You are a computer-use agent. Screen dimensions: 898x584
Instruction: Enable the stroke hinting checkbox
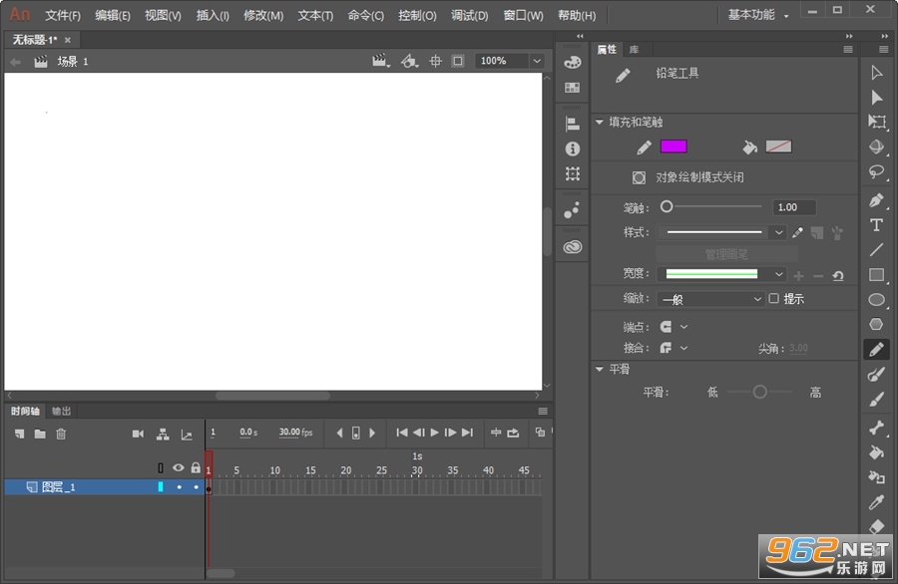click(773, 298)
